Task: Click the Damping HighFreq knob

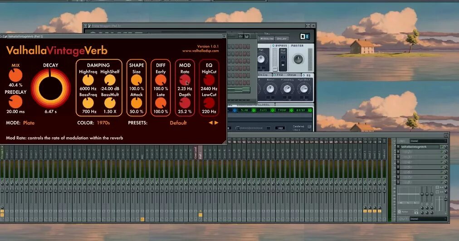Action: pos(88,80)
